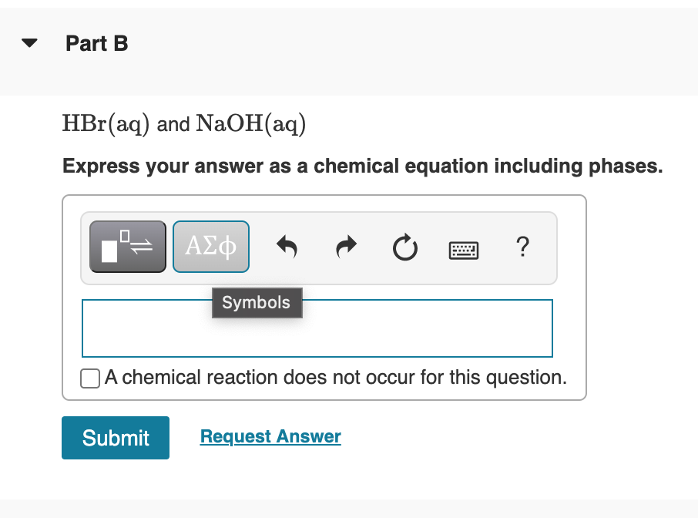The height and width of the screenshot is (518, 698).
Task: Undo the last equation edit
Action: (287, 247)
